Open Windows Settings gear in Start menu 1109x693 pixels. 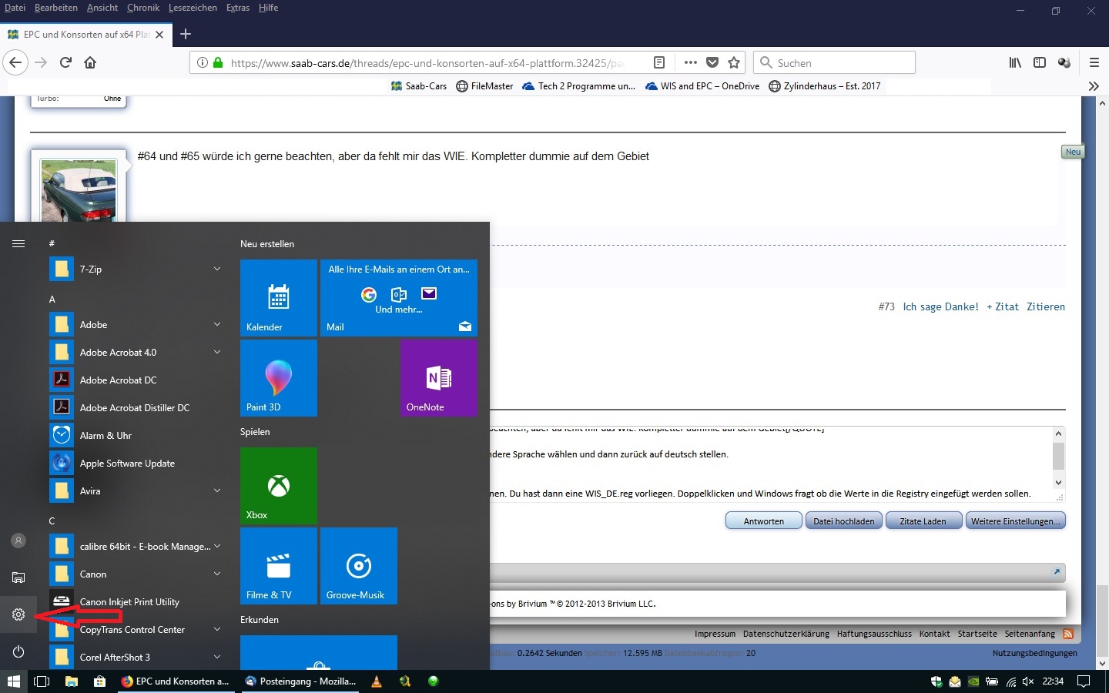pos(18,614)
